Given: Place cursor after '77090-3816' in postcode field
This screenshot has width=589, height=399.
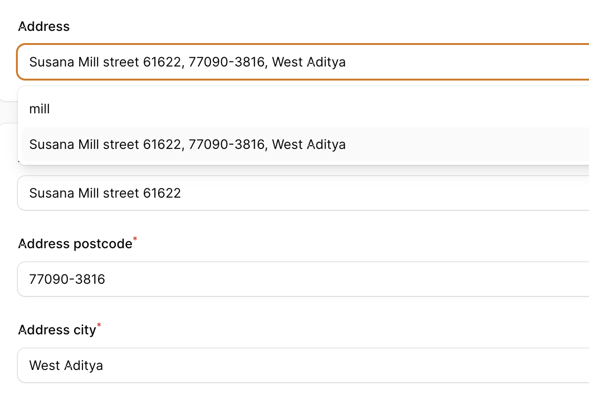Looking at the screenshot, I should 106,280.
